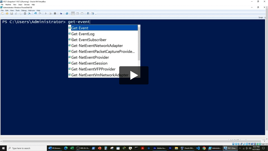Select Get-EventLog from the IntelliSense list
This screenshot has height=151, width=268.
pyautogui.click(x=83, y=34)
